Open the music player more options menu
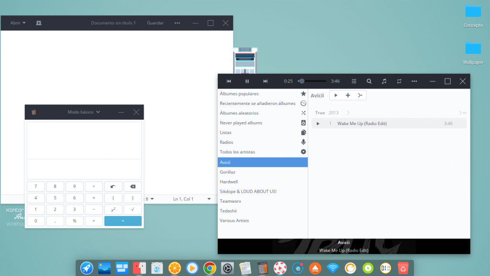Screen dimensions: 490x276 (414, 81)
